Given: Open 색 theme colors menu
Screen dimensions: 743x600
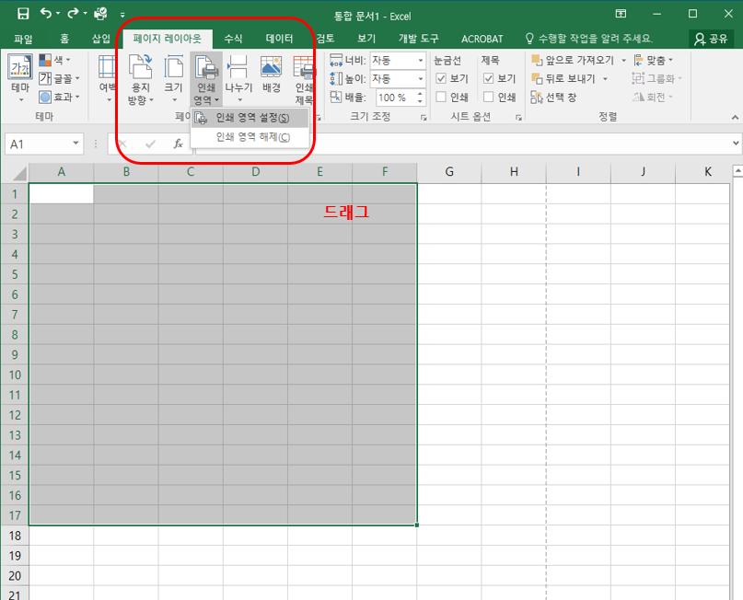Looking at the screenshot, I should 54,60.
